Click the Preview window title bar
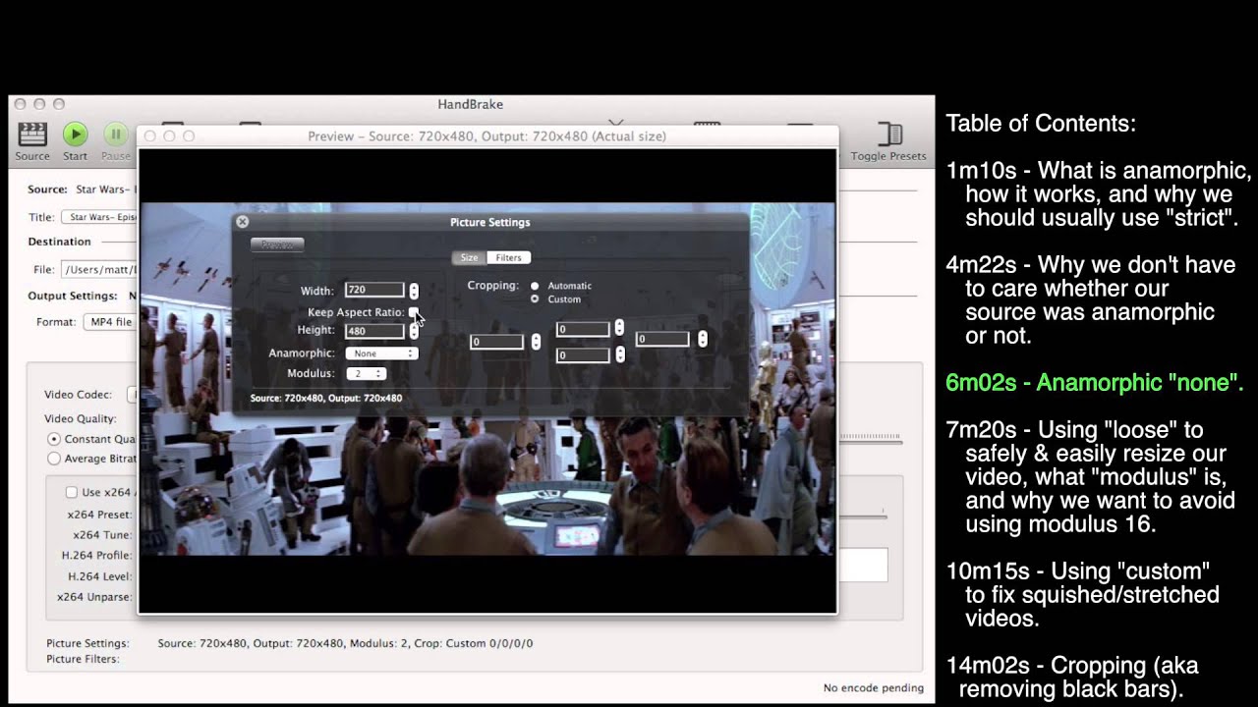The width and height of the screenshot is (1258, 707). (x=487, y=136)
